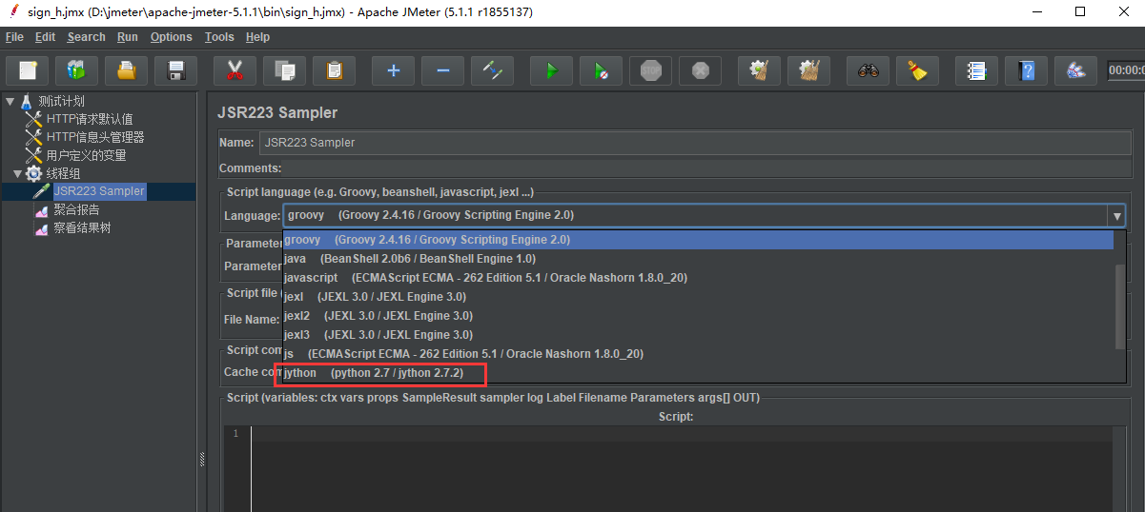The image size is (1145, 512).
Task: Select 用户定义的变量 tree item
Action: [86, 155]
